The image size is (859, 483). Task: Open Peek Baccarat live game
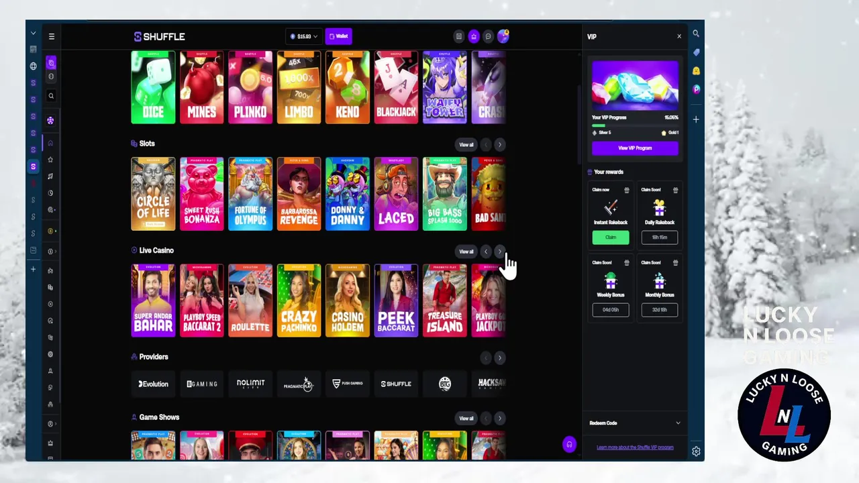(396, 301)
